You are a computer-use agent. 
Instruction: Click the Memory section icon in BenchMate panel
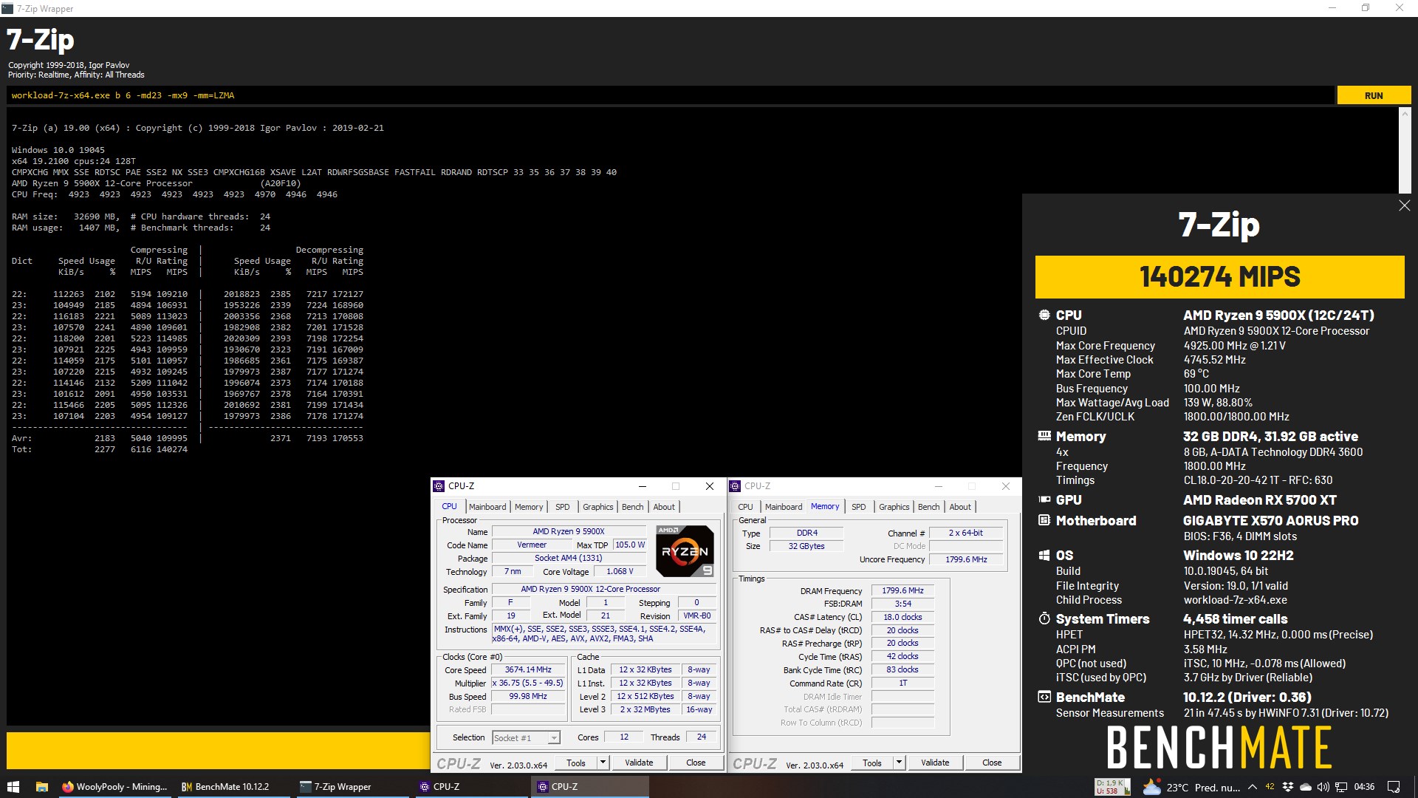1044,436
